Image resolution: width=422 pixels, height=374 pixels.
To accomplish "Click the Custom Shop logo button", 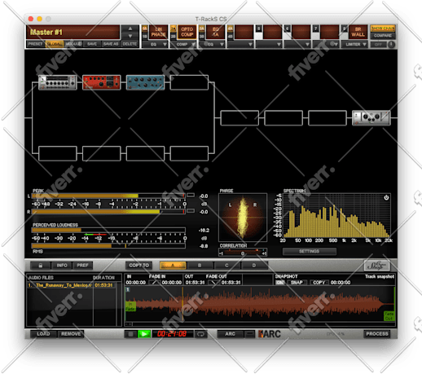I will (x=377, y=266).
